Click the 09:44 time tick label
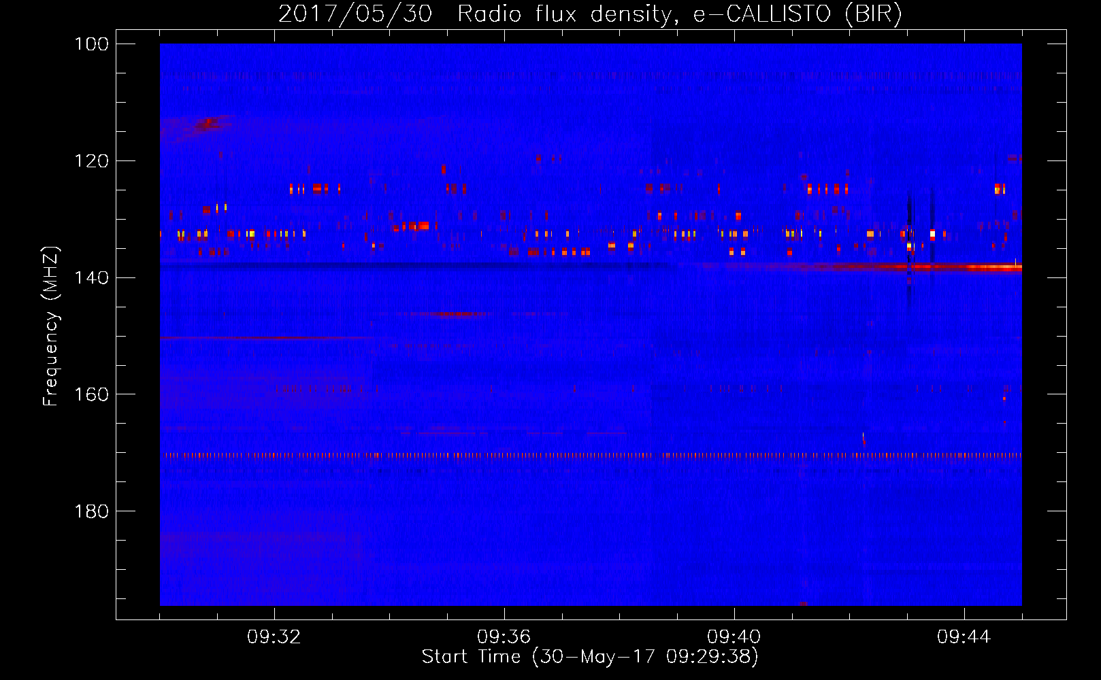Image resolution: width=1101 pixels, height=680 pixels. point(964,637)
